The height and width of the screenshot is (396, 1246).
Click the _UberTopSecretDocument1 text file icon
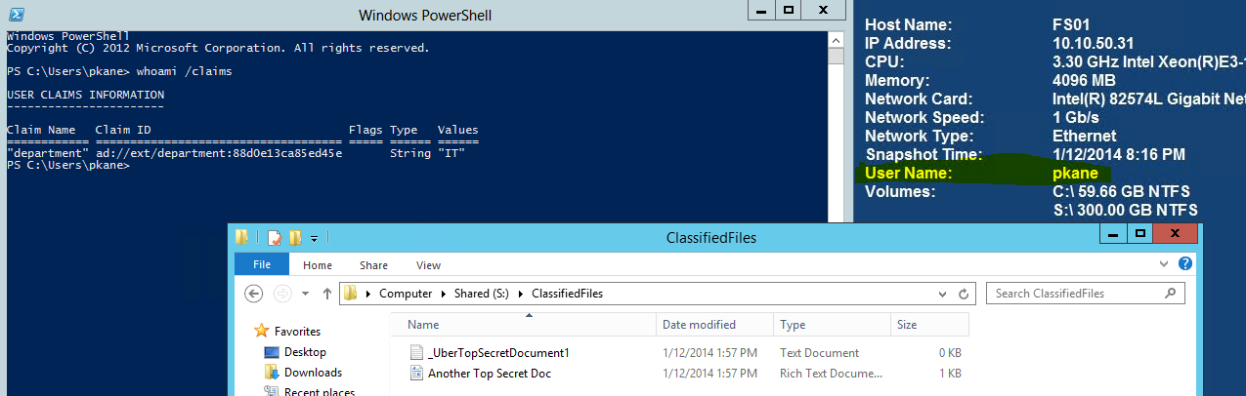[415, 353]
